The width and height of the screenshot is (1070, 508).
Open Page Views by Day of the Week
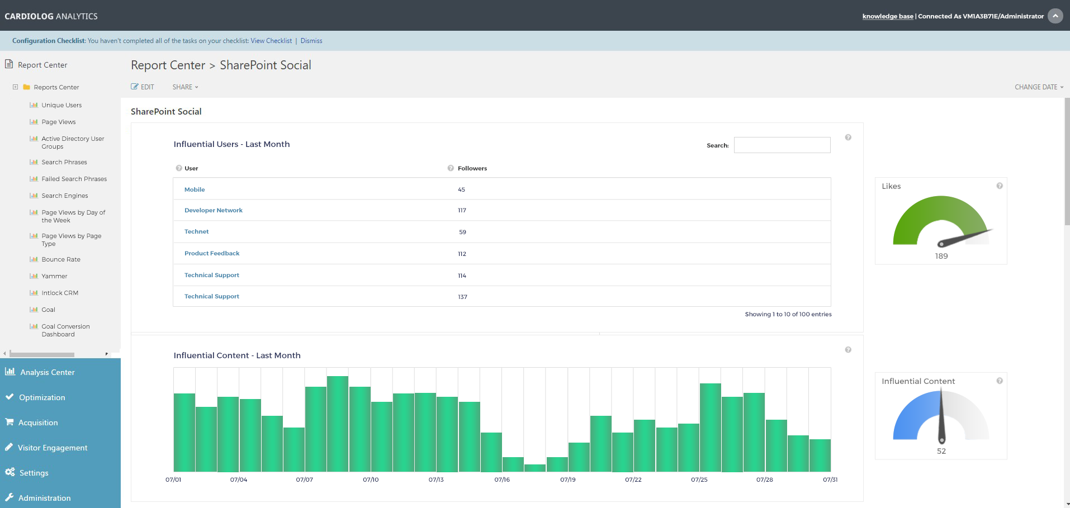tap(73, 216)
